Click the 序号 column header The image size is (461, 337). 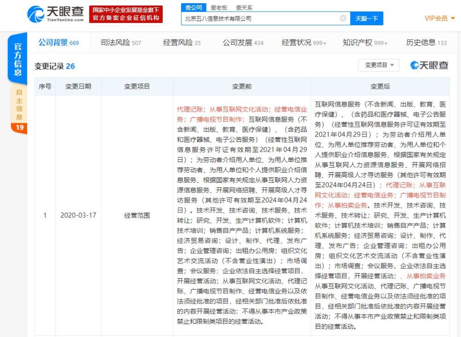(45, 86)
